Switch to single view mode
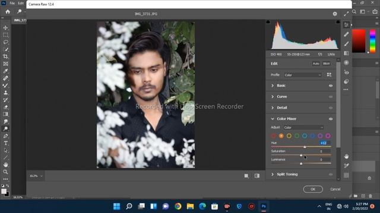 [246, 176]
